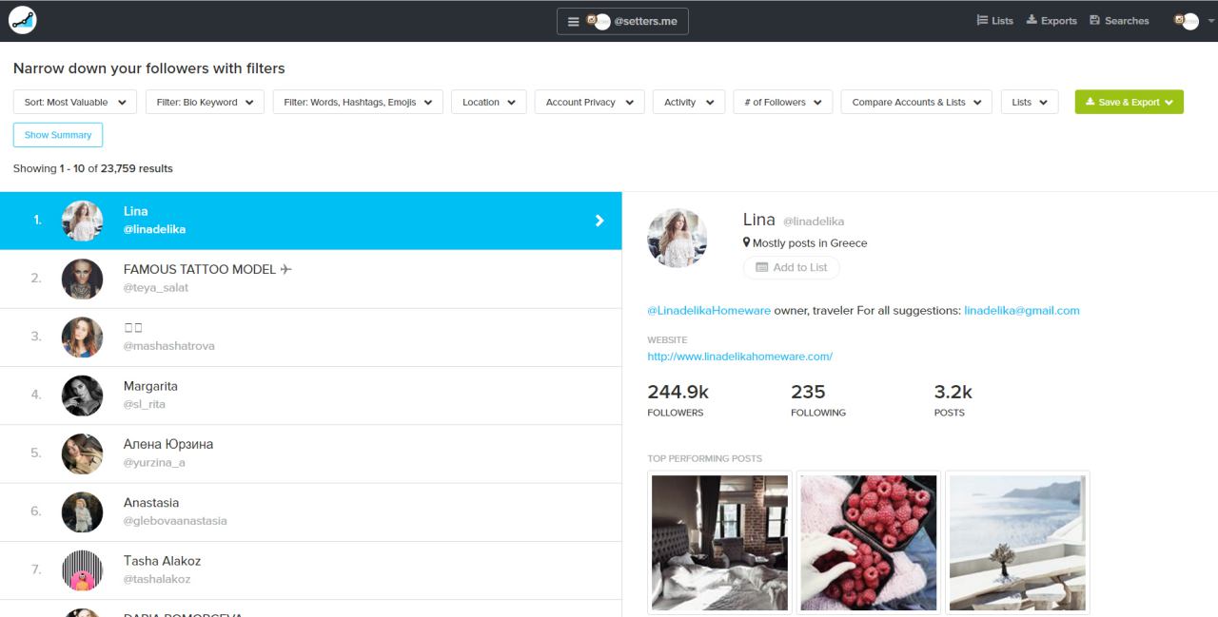1218x617 pixels.
Task: Open the @setters.me account switcher
Action: pos(622,21)
